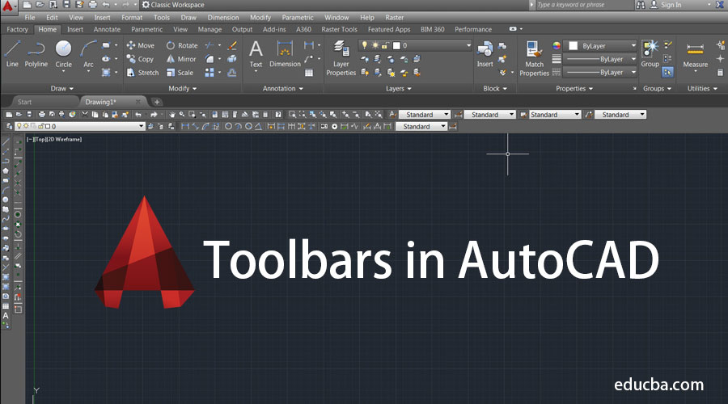Screen dimensions: 728x404
Task: Expand the Block panel
Action: (495, 88)
